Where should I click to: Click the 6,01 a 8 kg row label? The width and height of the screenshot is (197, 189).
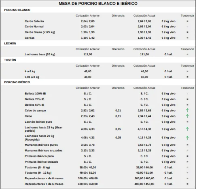[x=32, y=77]
